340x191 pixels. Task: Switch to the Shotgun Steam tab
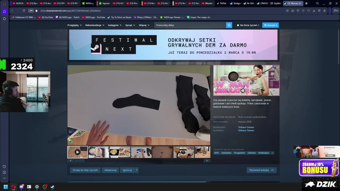tap(235, 3)
